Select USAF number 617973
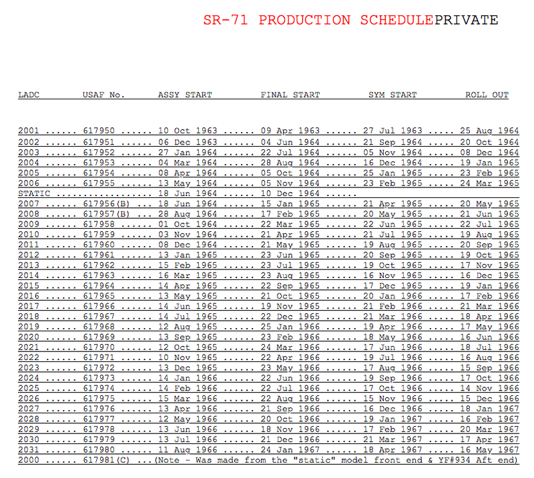Screen dimensions: 534x478 tap(99, 378)
